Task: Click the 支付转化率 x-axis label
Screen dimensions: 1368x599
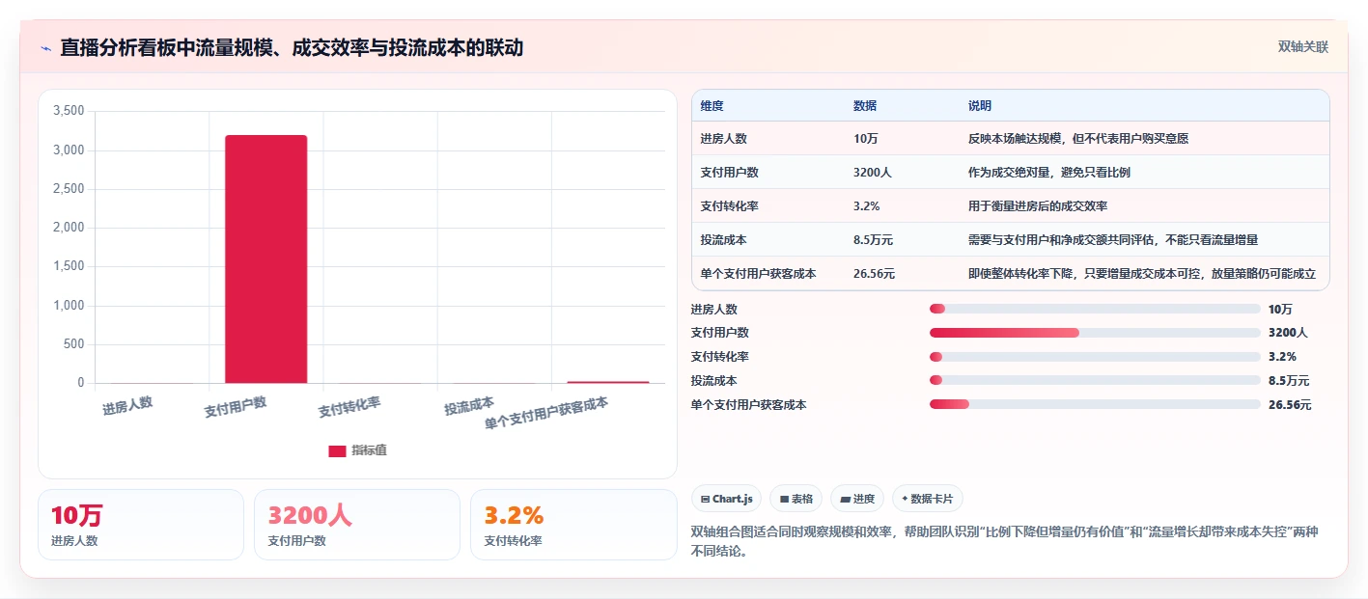Action: point(349,406)
